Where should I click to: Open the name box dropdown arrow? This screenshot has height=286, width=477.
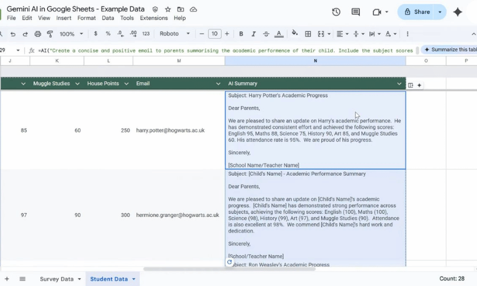click(18, 50)
